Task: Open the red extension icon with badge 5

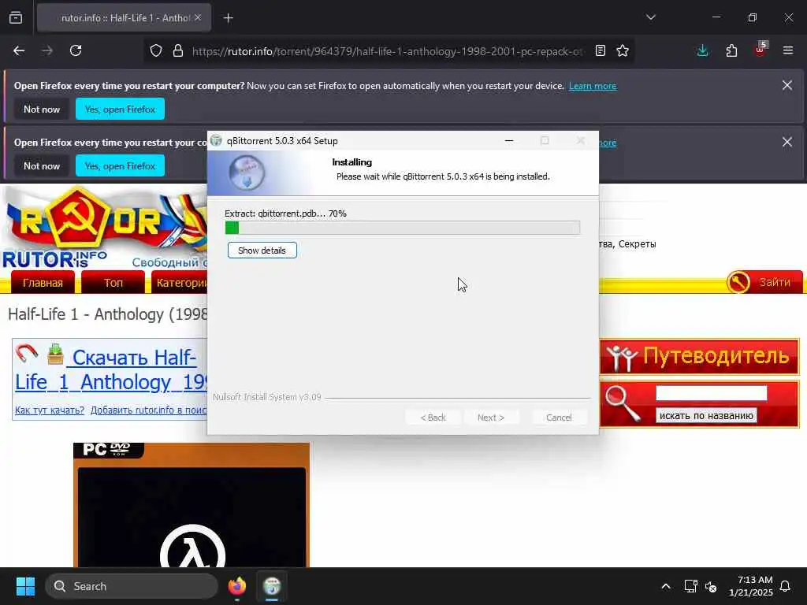Action: point(761,50)
